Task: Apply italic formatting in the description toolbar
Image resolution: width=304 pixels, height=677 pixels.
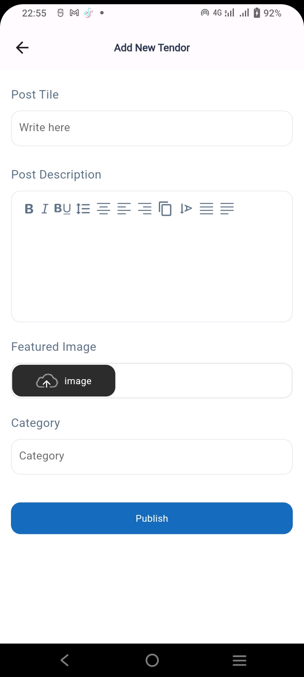Action: pyautogui.click(x=45, y=209)
